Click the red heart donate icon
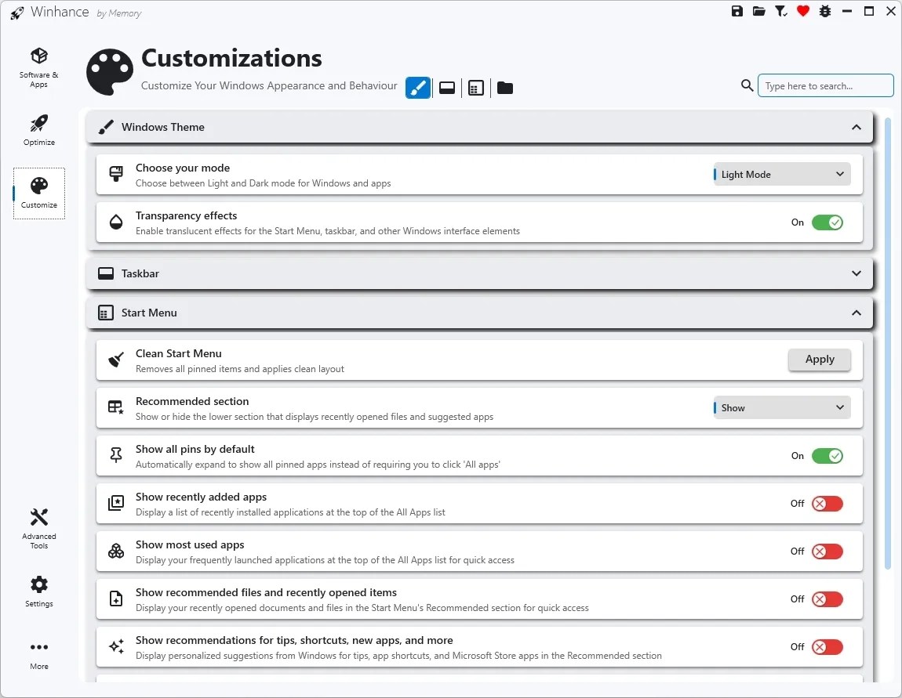This screenshot has width=902, height=698. point(802,11)
